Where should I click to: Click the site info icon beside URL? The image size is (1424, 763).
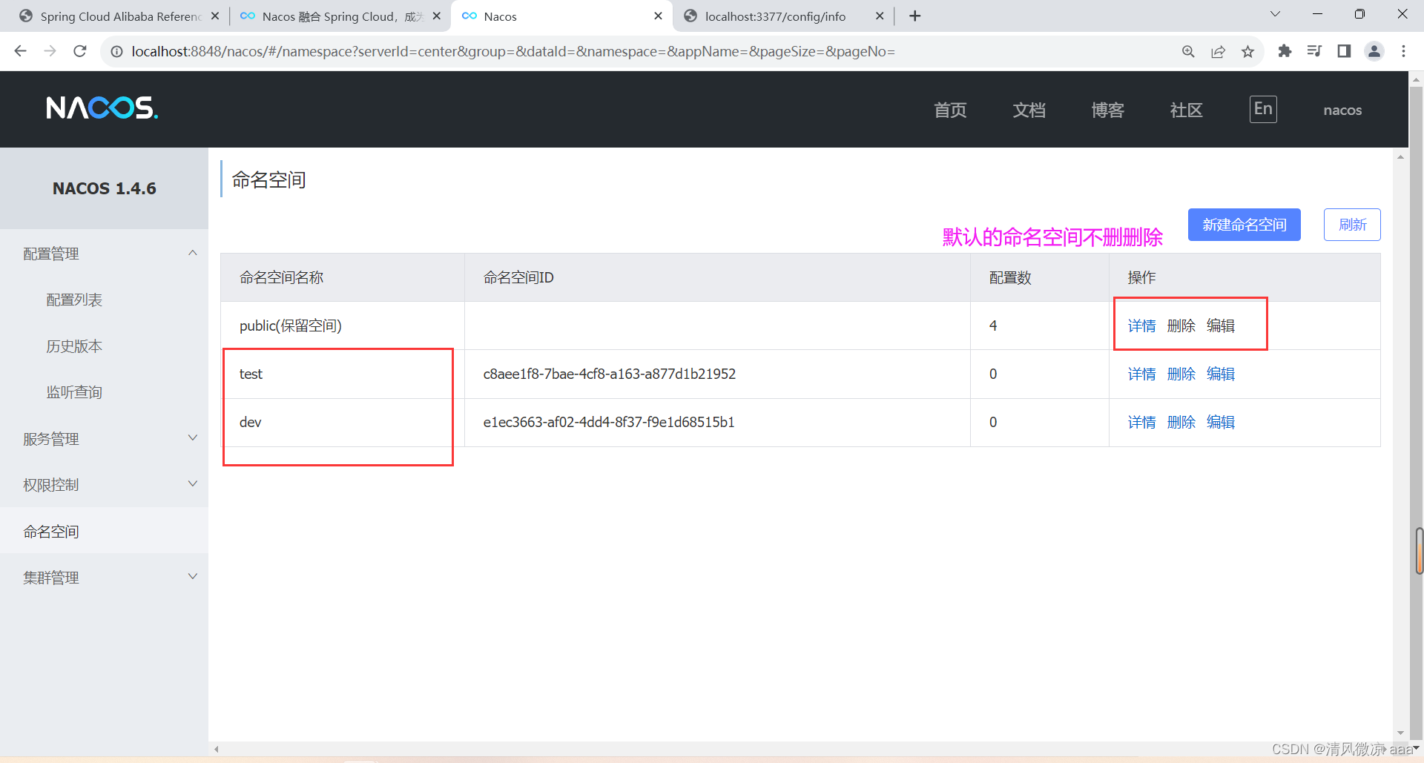pos(116,51)
